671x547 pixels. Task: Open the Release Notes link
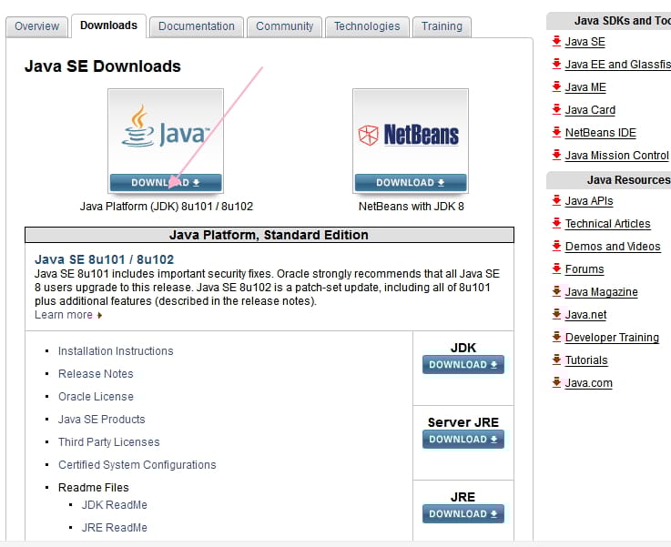(x=96, y=374)
